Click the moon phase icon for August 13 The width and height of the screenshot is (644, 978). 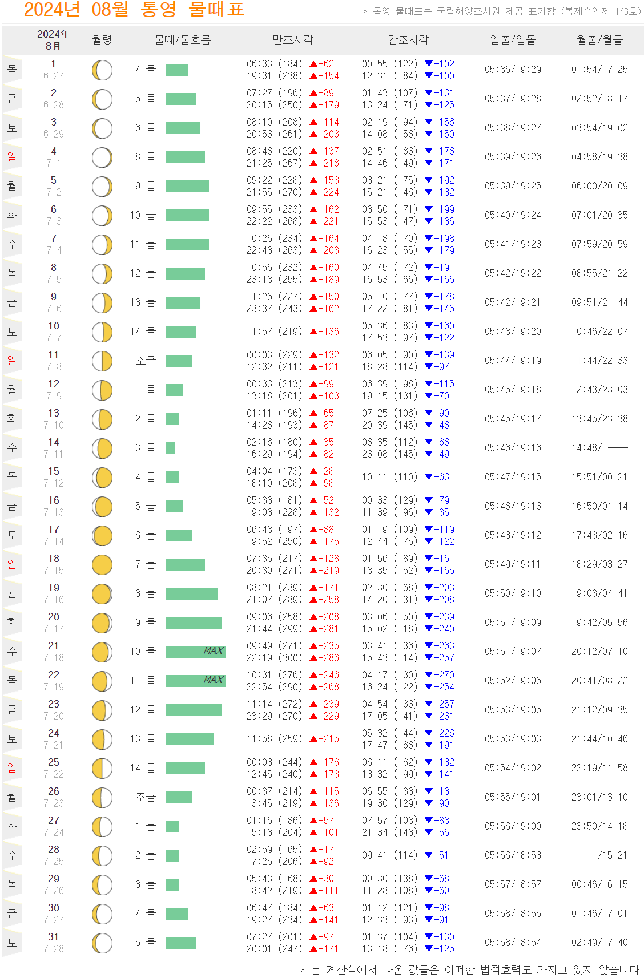[x=102, y=419]
